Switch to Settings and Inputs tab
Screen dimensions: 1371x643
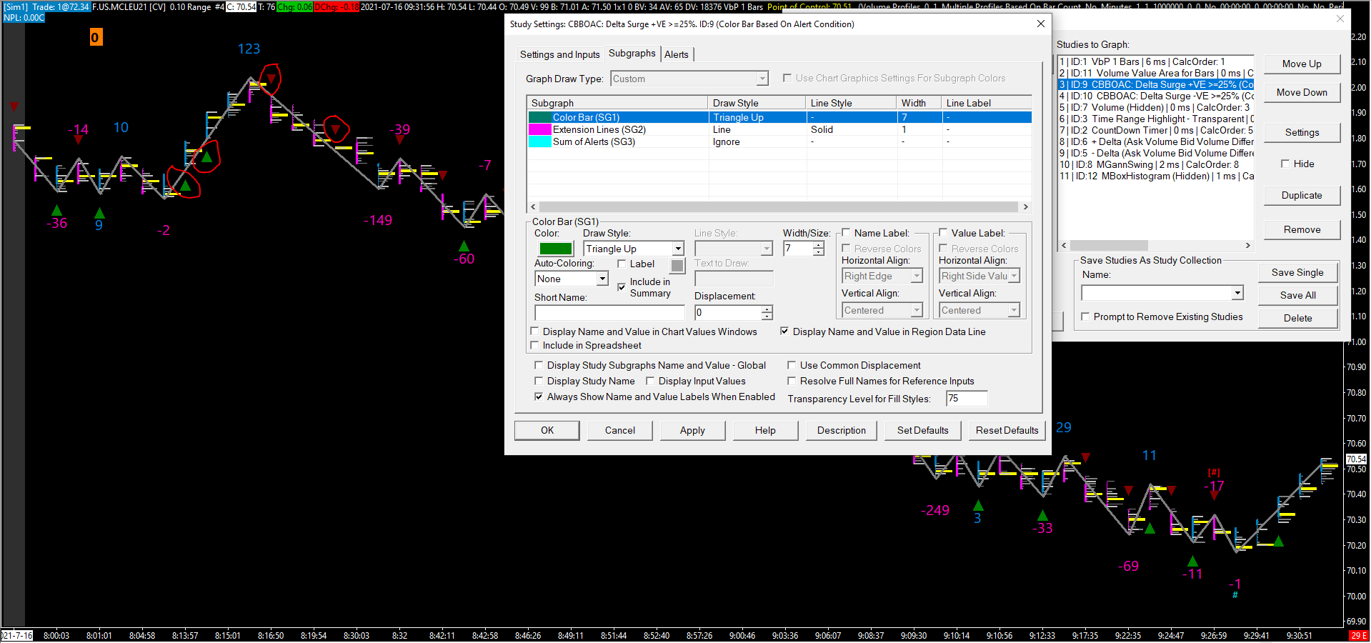coord(559,54)
